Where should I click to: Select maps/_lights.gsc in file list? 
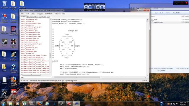click(x=27, y=21)
